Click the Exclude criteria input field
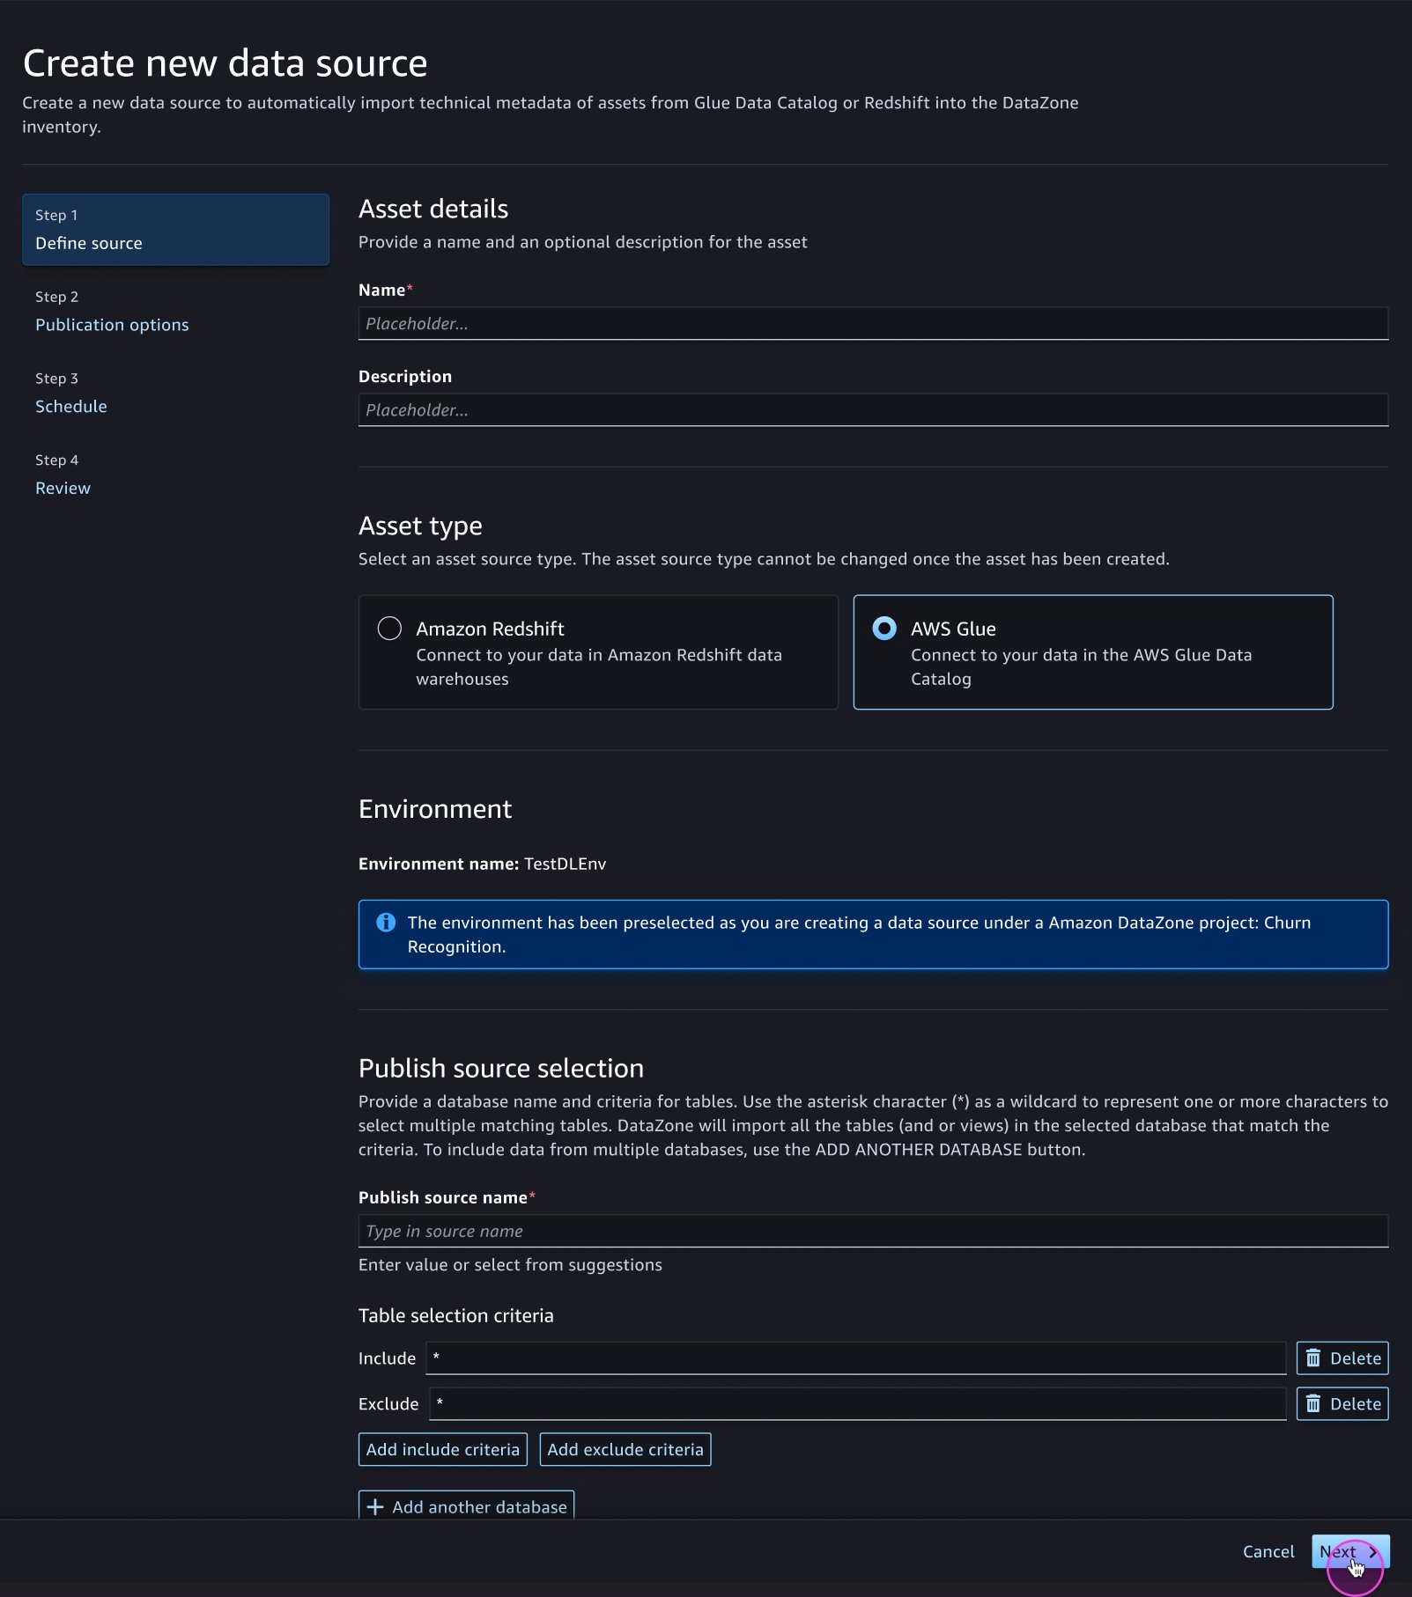 [x=857, y=1404]
